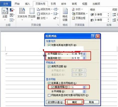Launch 页面设置 dialog launcher

tap(58, 25)
